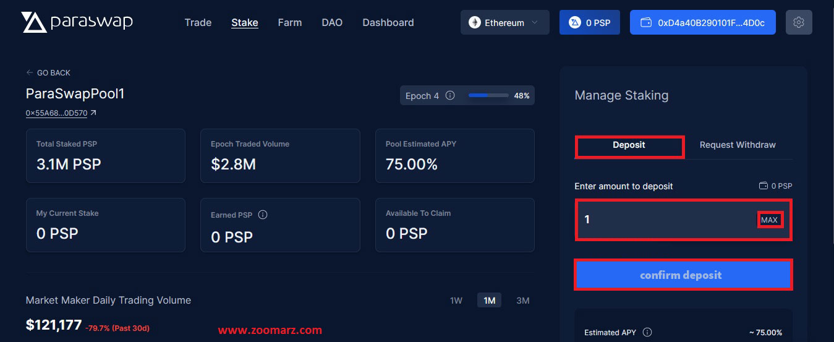Click the PSP token icon in header
This screenshot has height=342, width=834.
pyautogui.click(x=575, y=22)
